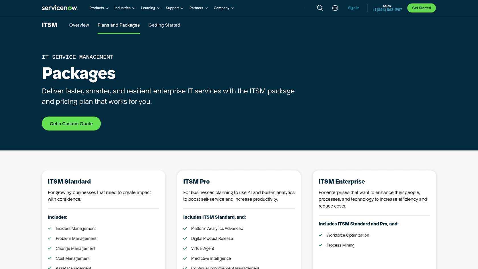This screenshot has width=478, height=269.
Task: Open the search magnifier icon
Action: [x=320, y=8]
